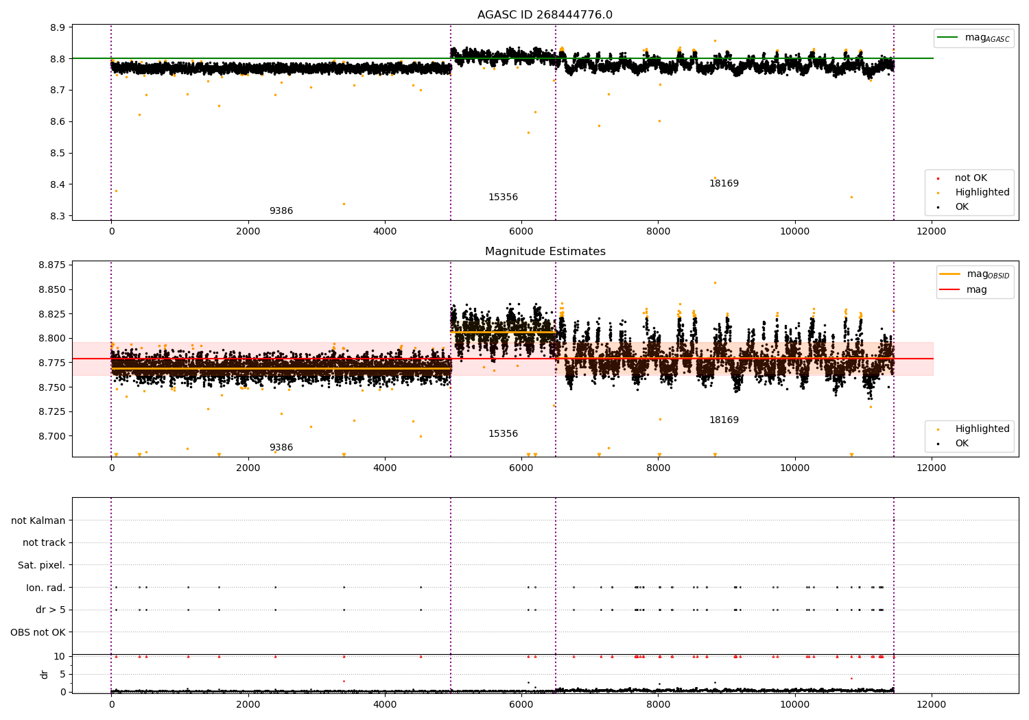1029x720 pixels.
Task: Click the 12000 x-tick under the dr plot
Action: 931,704
